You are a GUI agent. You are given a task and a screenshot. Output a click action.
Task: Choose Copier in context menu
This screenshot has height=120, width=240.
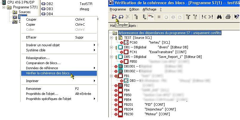point(59,24)
